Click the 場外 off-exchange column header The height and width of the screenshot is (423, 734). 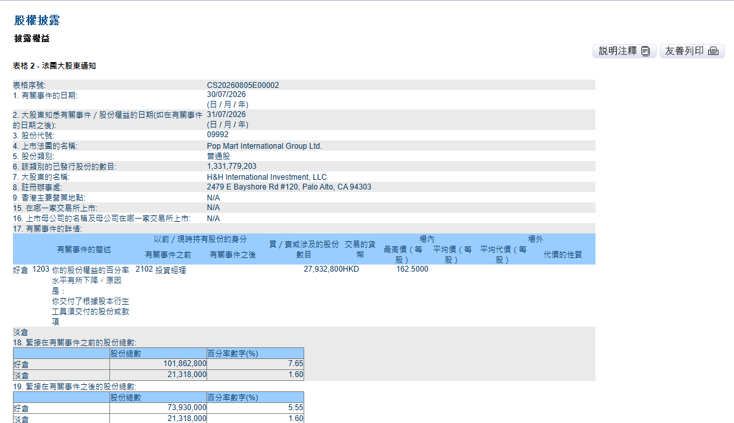[535, 239]
